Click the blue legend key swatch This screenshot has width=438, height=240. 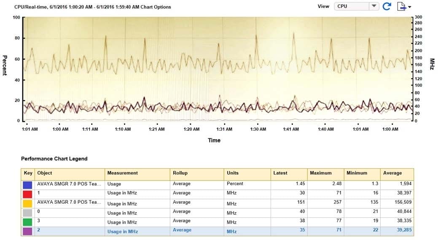[28, 184]
